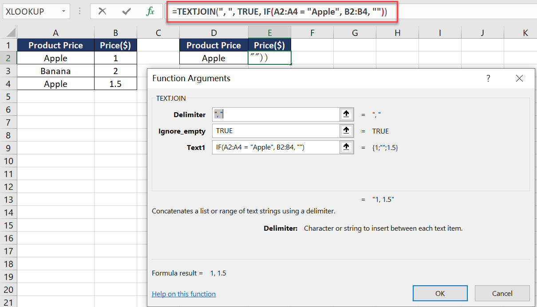
Task: Select cell A1 'Product Price' header
Action: 55,45
